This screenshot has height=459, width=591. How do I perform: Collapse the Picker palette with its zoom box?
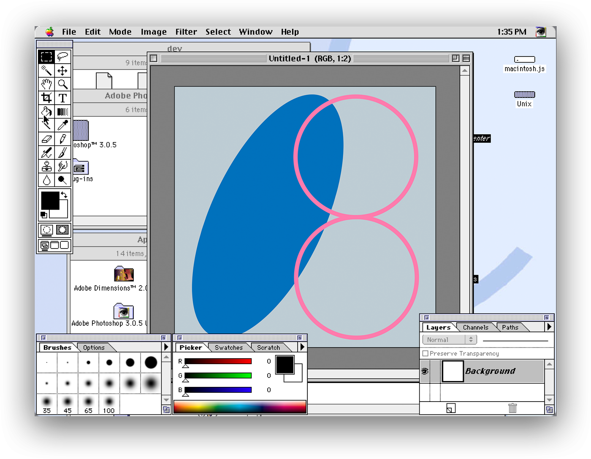[x=300, y=338]
